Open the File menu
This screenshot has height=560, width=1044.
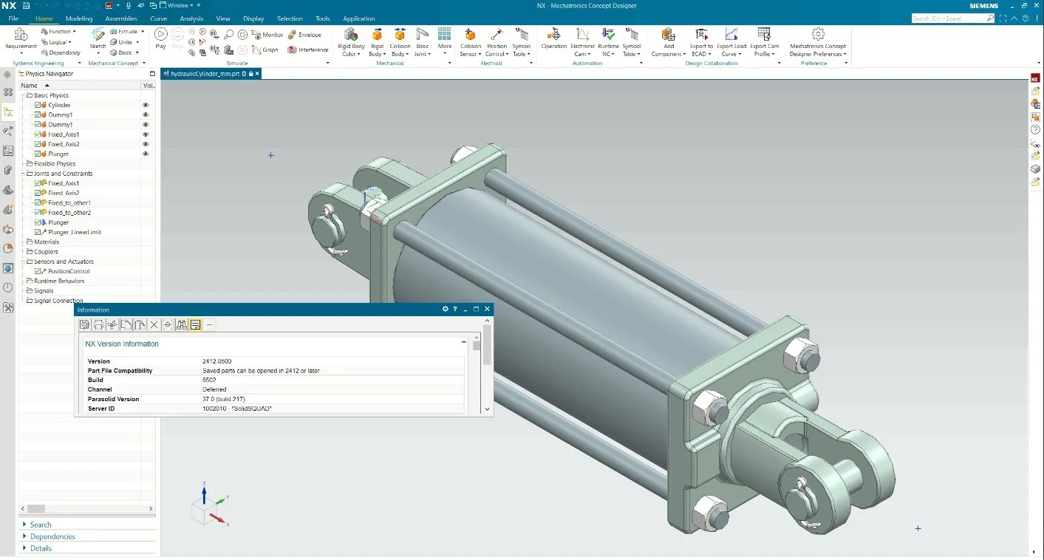13,18
